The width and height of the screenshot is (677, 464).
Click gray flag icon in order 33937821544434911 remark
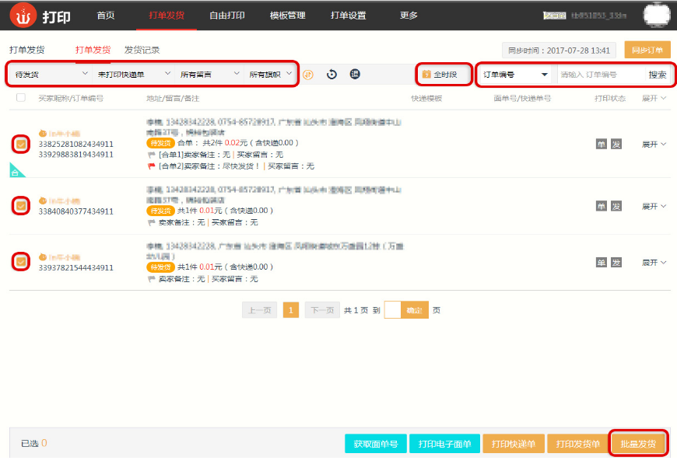pos(152,279)
